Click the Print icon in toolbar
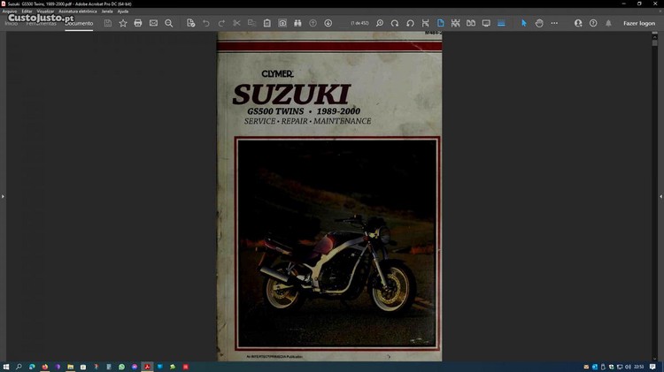The image size is (664, 372). [x=138, y=23]
